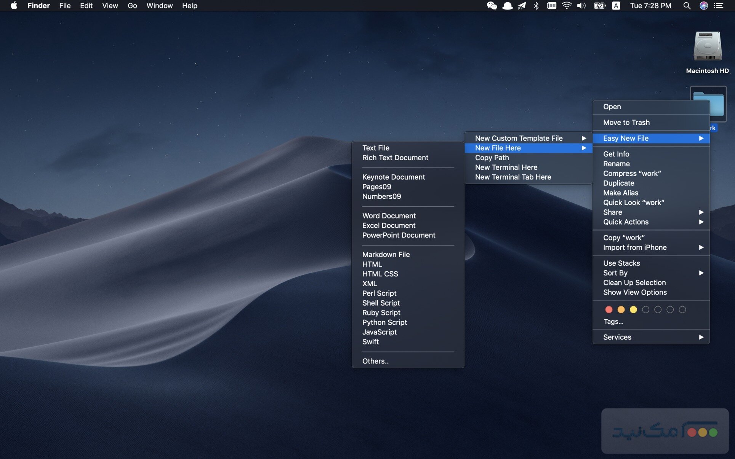Click the Spotlight search magnifier icon
Viewport: 735px width, 459px height.
point(687,6)
